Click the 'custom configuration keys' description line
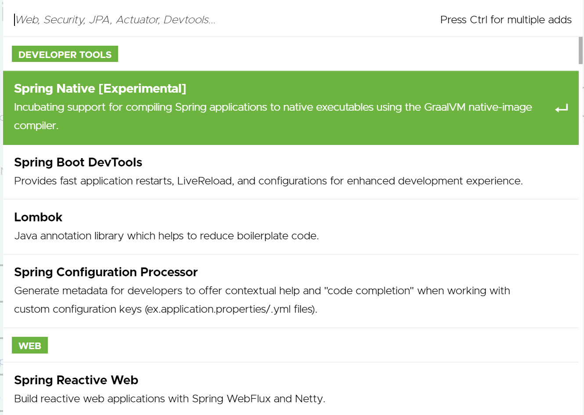 click(x=166, y=309)
